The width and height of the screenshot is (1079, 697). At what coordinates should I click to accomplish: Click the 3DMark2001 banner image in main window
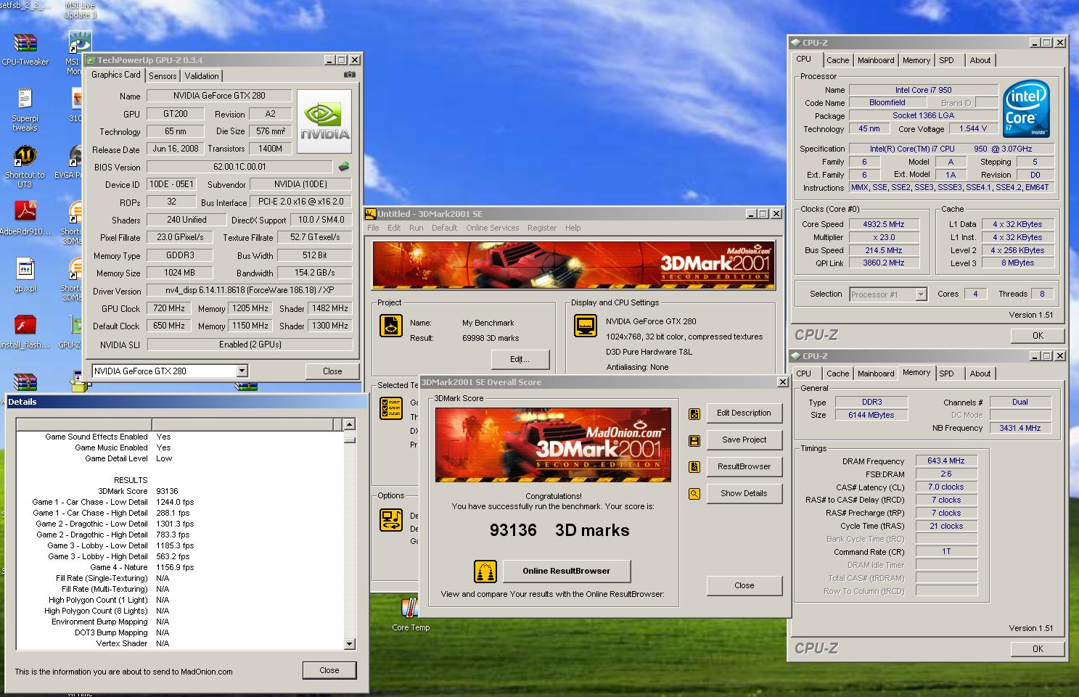tap(573, 265)
